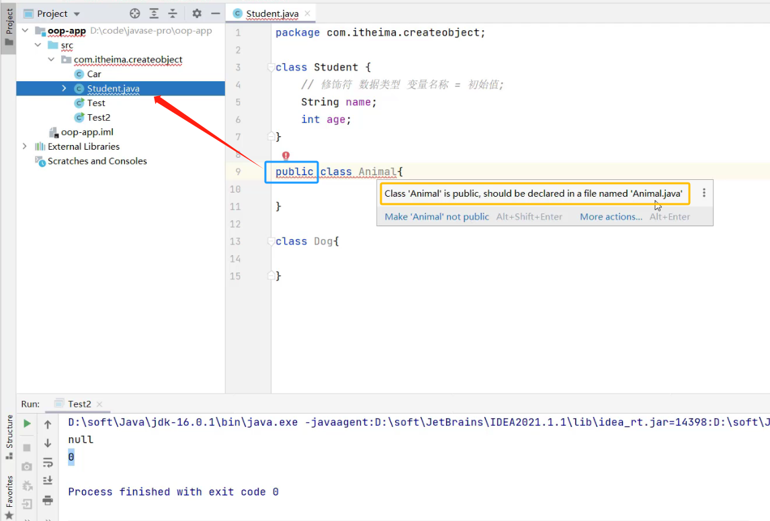
Task: Click the bug-shaped icon in the Run toolbar
Action: click(x=27, y=485)
